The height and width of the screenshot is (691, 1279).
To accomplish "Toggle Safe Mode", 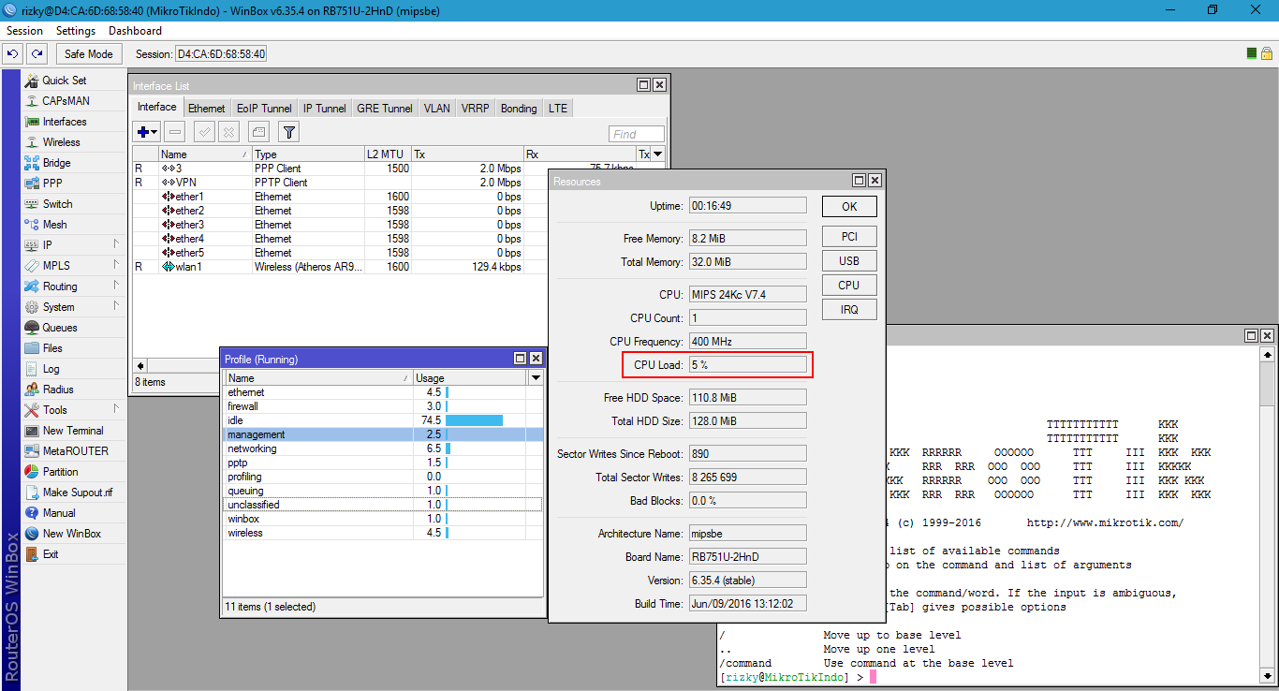I will coord(89,54).
